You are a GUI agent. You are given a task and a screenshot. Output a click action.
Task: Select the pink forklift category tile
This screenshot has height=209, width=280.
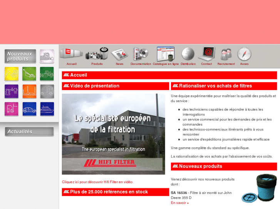coord(12,109)
